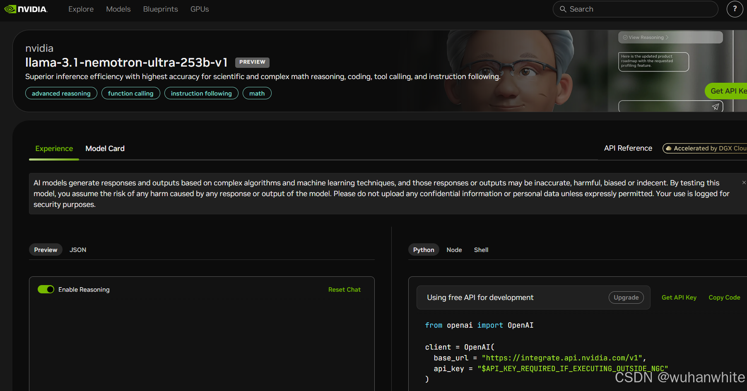Click the advanced reasoning tag
The height and width of the screenshot is (391, 747).
click(x=61, y=94)
